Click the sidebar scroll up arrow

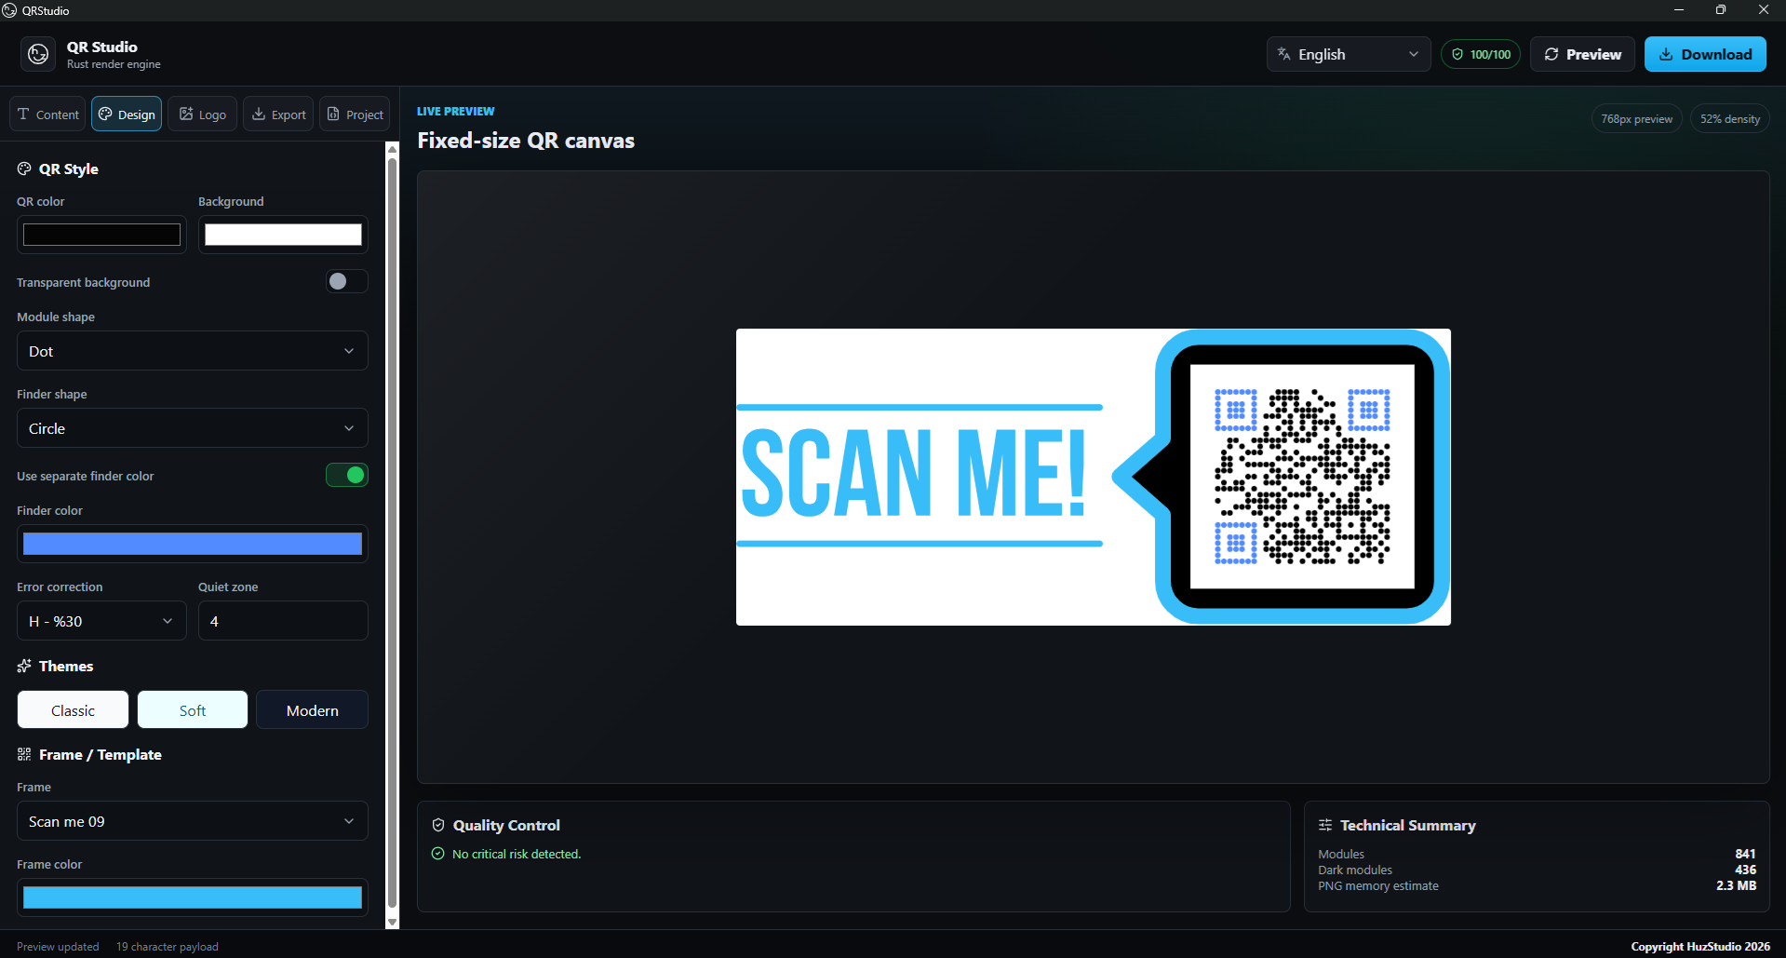(393, 149)
